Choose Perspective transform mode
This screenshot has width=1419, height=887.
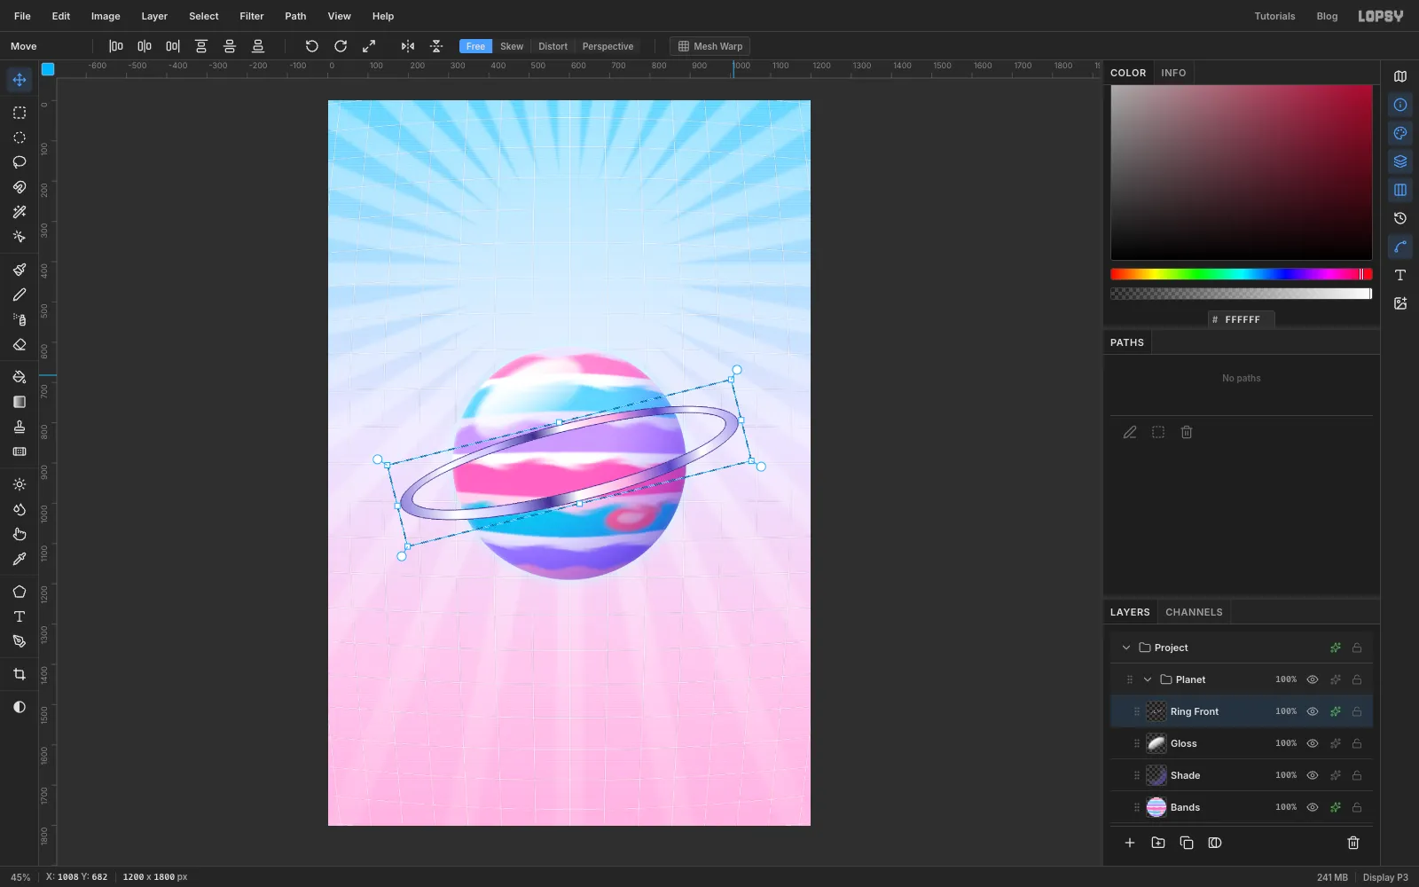click(608, 46)
